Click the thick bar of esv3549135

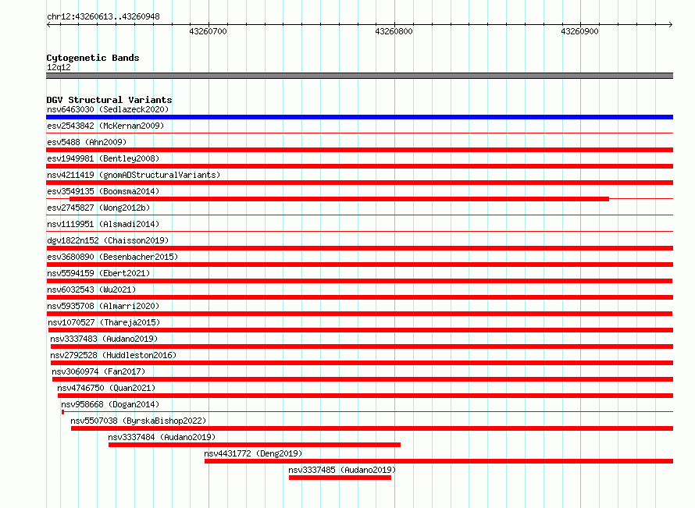(x=339, y=199)
